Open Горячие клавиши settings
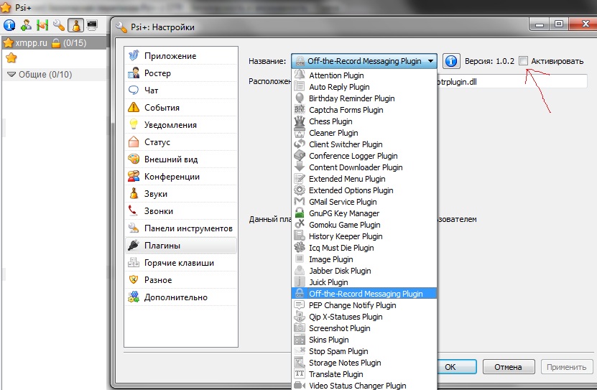Screen dimensions: 597x390 pos(181,263)
